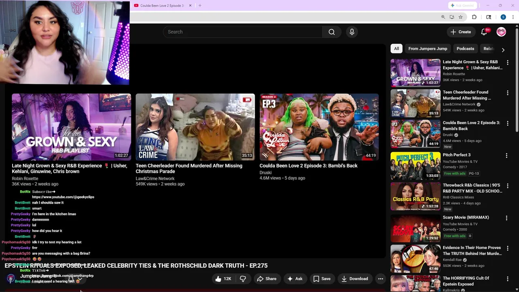519x292 pixels.
Task: Click Kendall Rae channel name in sidebar
Action: click(x=453, y=260)
